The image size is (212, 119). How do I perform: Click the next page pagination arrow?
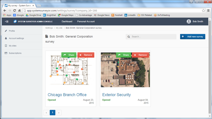(x=59, y=113)
